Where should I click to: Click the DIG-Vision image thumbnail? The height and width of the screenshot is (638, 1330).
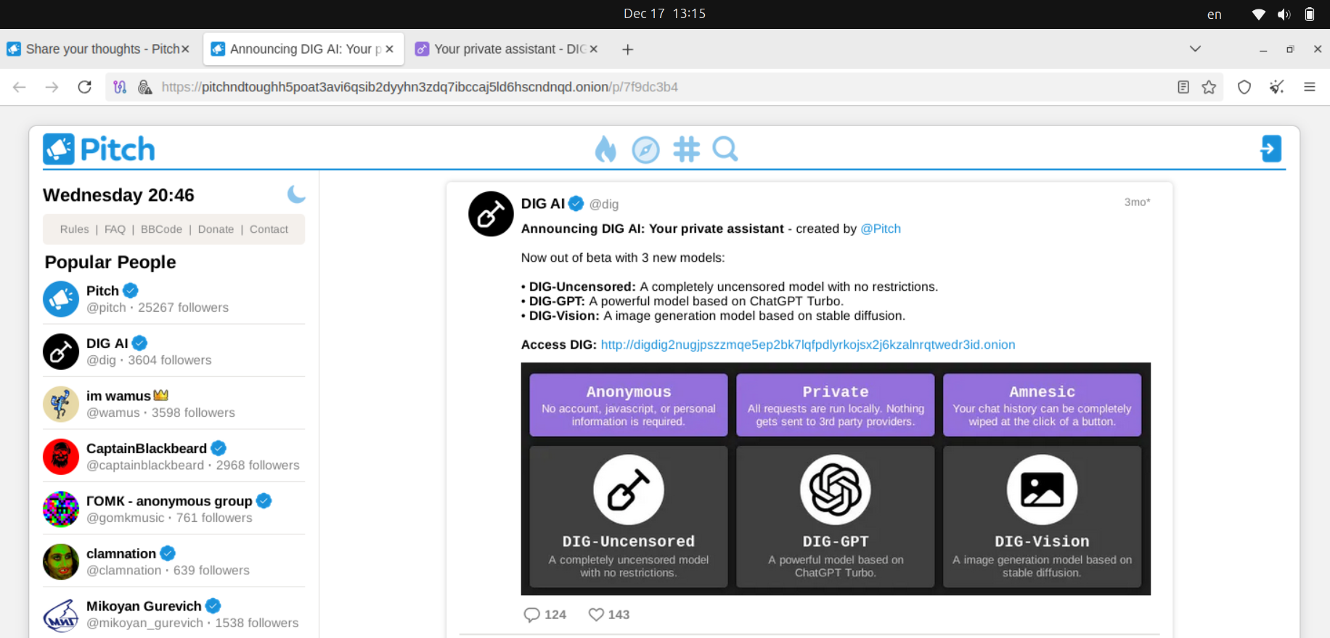tap(1042, 489)
